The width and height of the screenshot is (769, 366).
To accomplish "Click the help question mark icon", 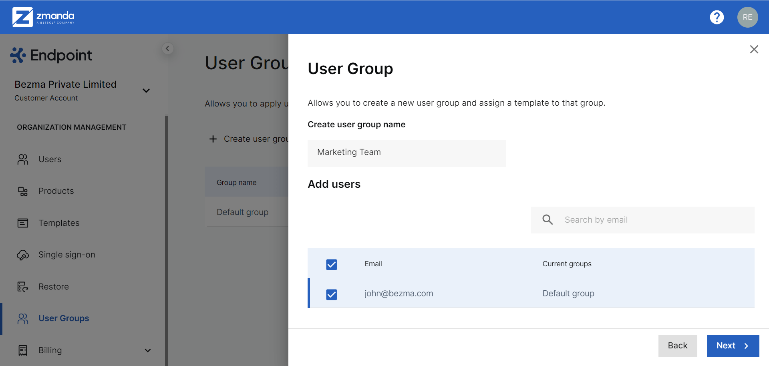I will 717,17.
